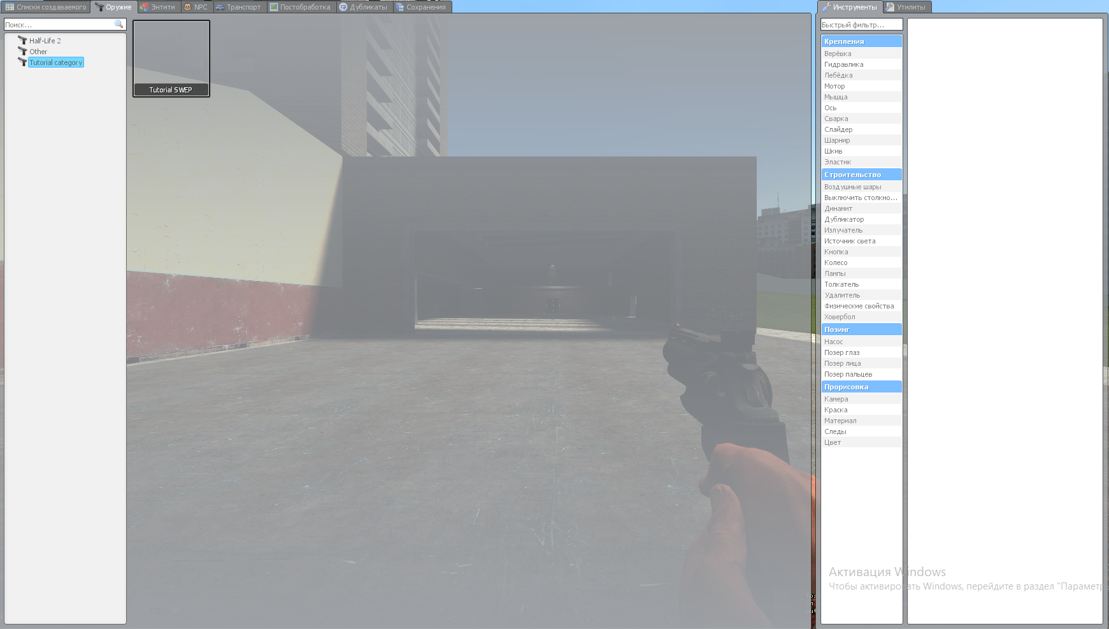Image resolution: width=1109 pixels, height=629 pixels.
Task: Choose the Гидравлика tool
Action: (x=861, y=64)
